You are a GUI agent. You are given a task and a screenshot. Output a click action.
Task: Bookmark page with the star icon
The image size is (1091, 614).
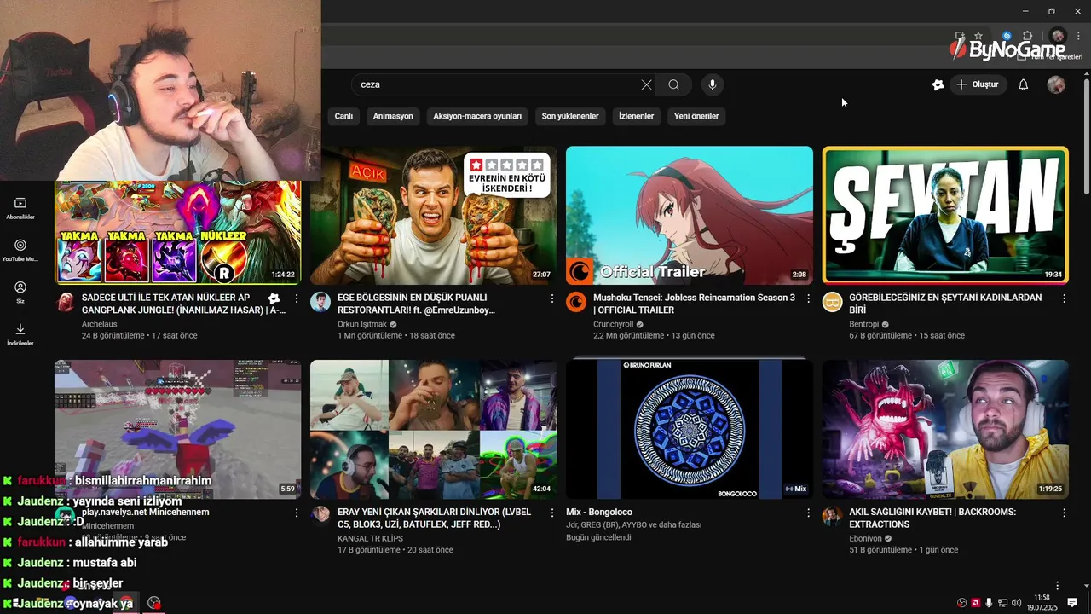pos(978,36)
